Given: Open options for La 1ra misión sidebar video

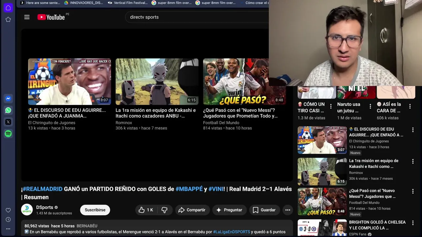Looking at the screenshot, I should (412, 161).
